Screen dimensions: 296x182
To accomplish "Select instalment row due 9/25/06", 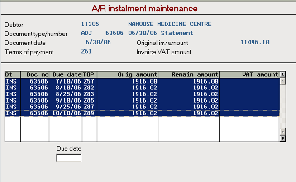I will tap(142, 107).
